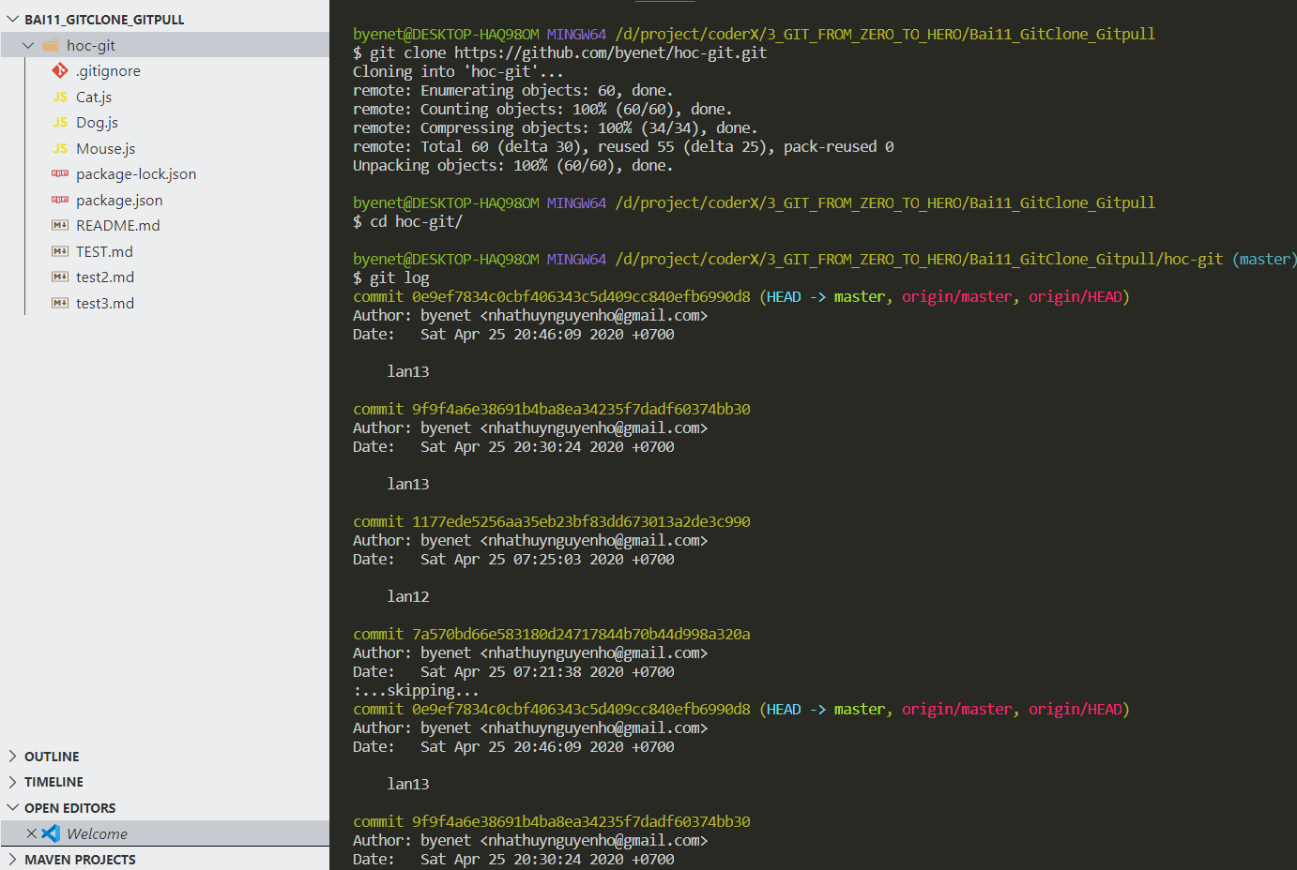Click first commit hash 9f9f4a6e38691b4ba8ea
1297x870 pixels.
tap(581, 410)
